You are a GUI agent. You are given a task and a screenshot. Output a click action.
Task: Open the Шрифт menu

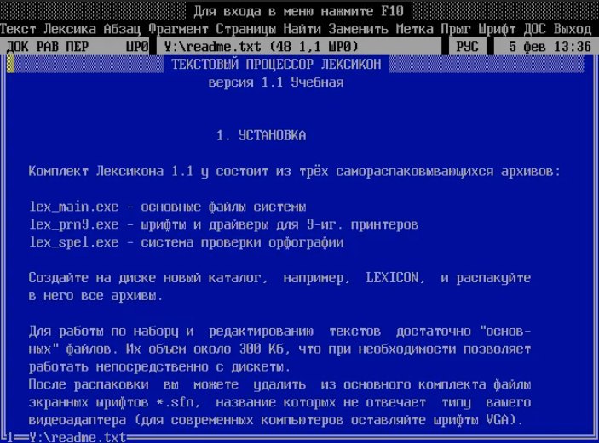pyautogui.click(x=498, y=28)
